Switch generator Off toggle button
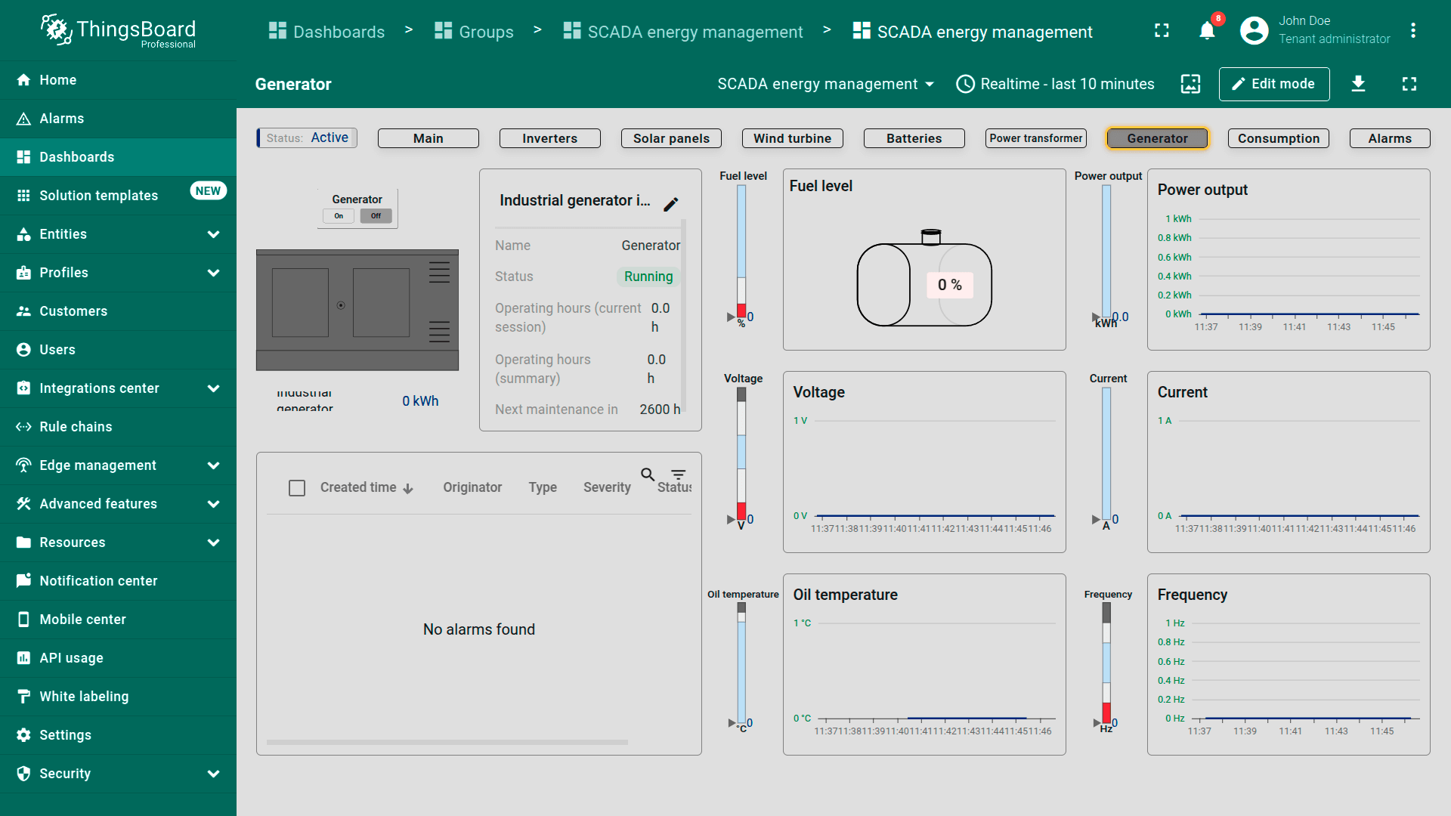 tap(376, 216)
